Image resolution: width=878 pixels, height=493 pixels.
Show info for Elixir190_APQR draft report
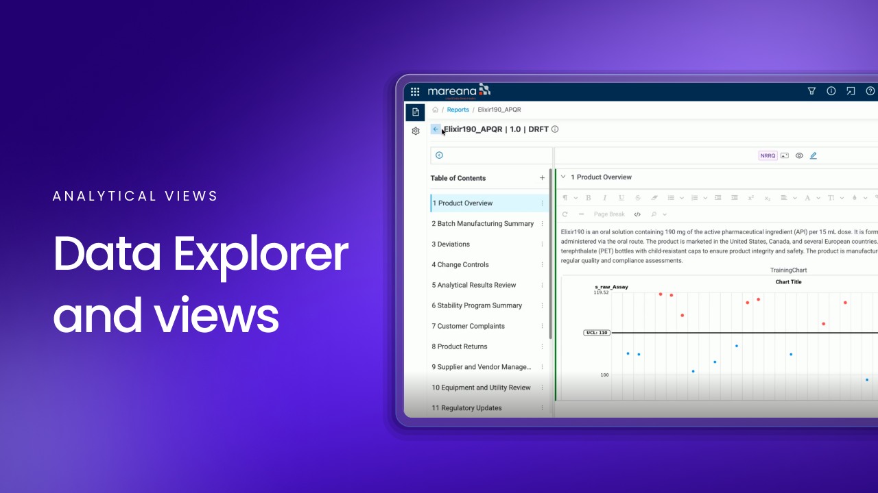pyautogui.click(x=555, y=129)
